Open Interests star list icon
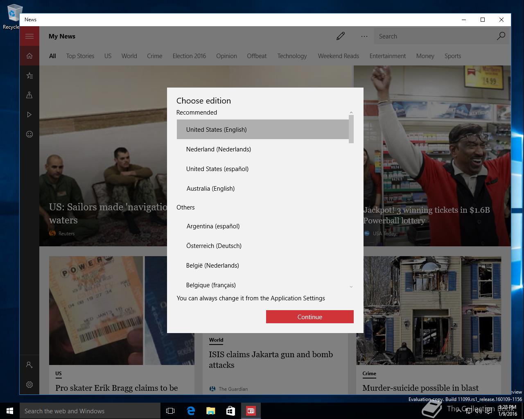 pos(29,75)
